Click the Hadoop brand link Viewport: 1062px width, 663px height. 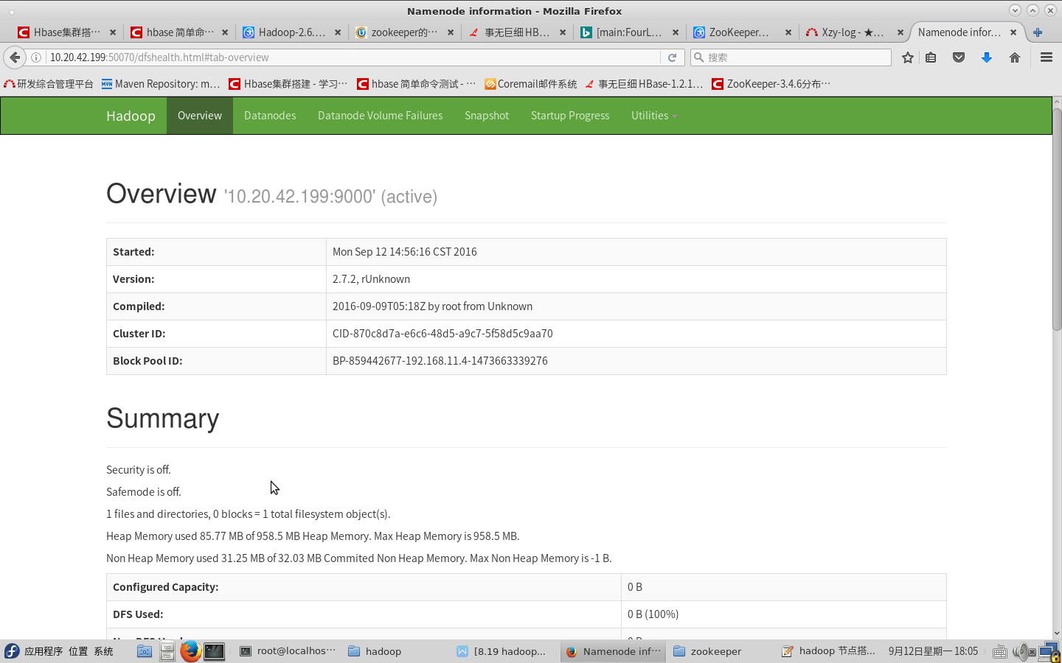click(131, 116)
